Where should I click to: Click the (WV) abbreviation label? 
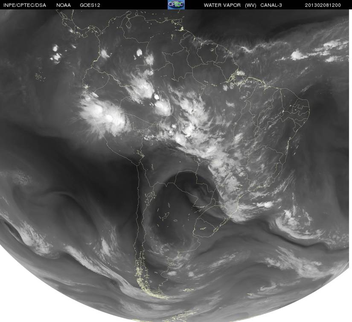(250, 6)
